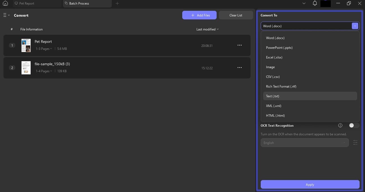The height and width of the screenshot is (192, 365).
Task: Expand page range for Pet Report
Action: click(x=44, y=49)
